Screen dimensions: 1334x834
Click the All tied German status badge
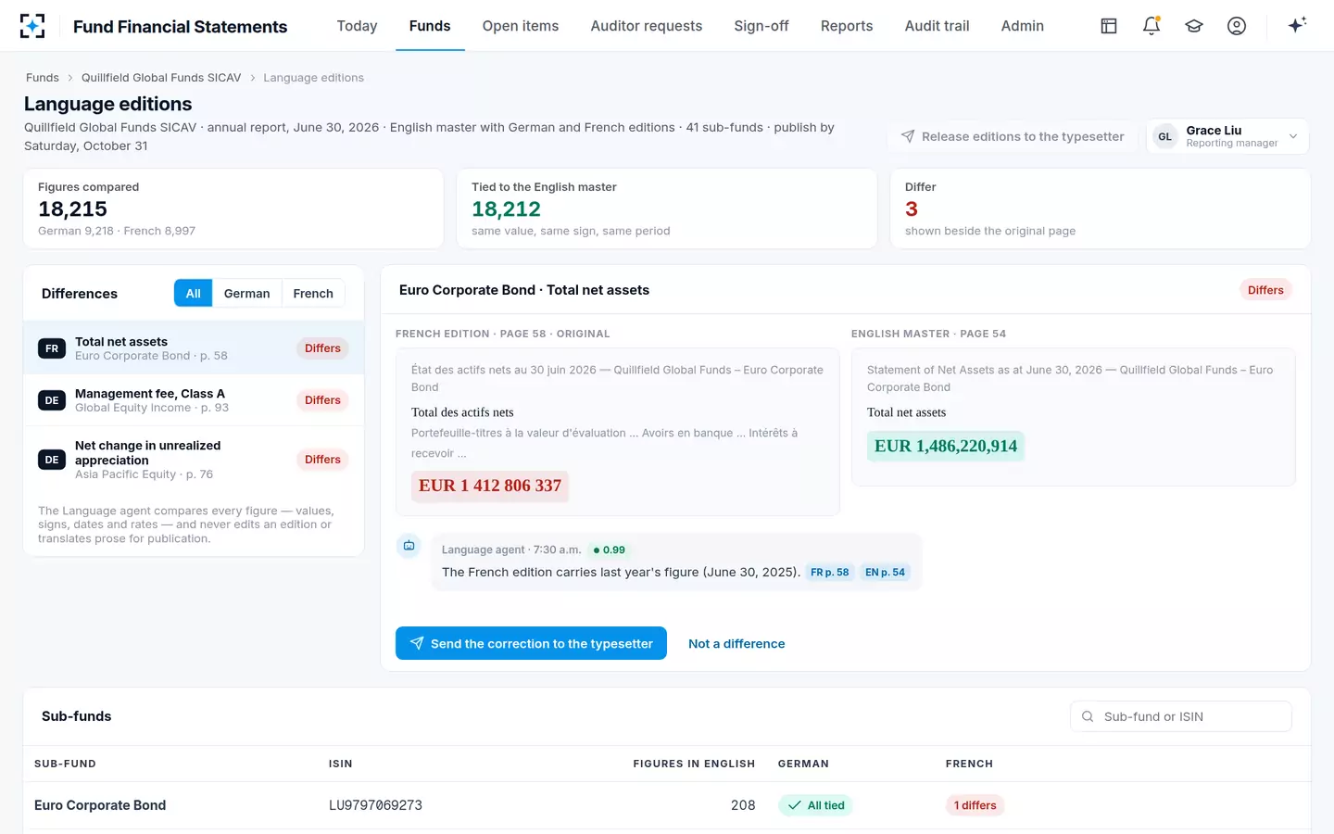pos(815,805)
